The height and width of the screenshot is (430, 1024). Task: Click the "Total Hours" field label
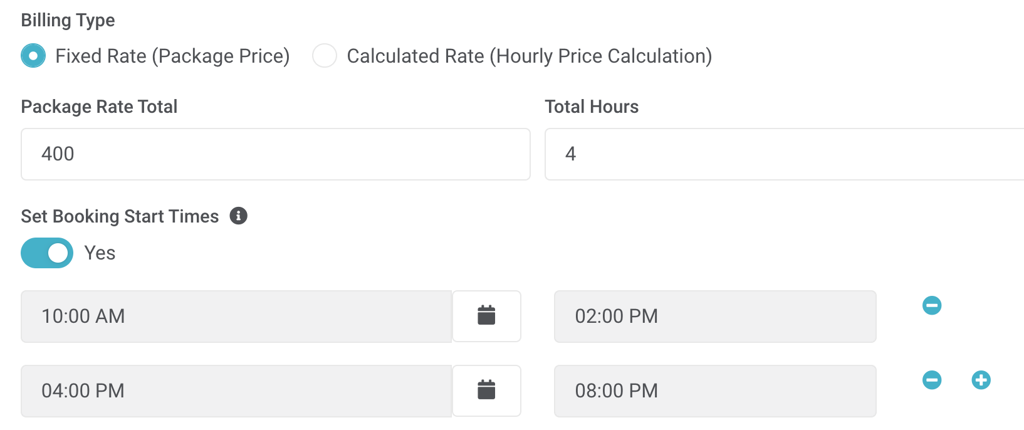click(592, 107)
